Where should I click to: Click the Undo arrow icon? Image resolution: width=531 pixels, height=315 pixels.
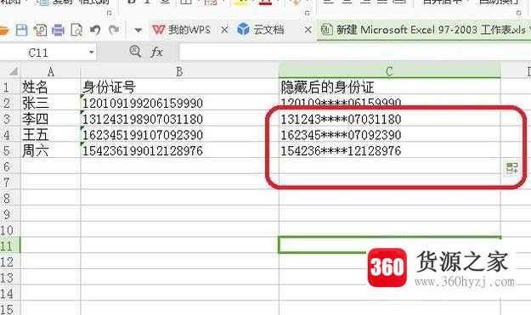(x=95, y=30)
